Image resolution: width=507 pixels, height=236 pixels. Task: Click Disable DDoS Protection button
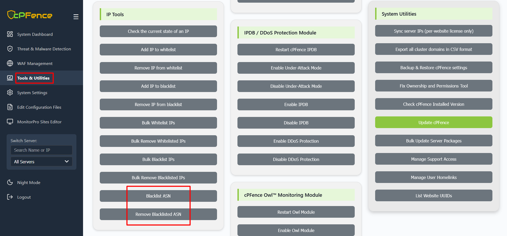pyautogui.click(x=296, y=159)
